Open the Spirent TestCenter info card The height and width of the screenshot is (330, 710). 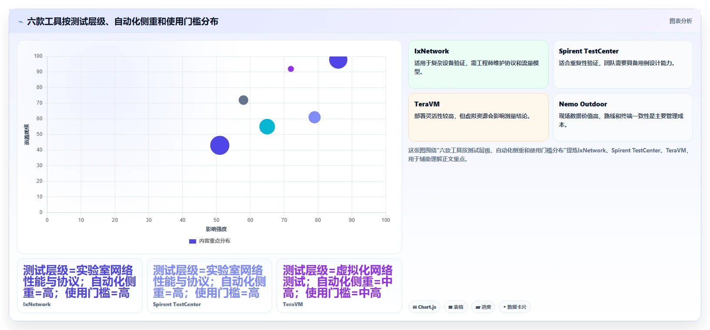(x=623, y=64)
